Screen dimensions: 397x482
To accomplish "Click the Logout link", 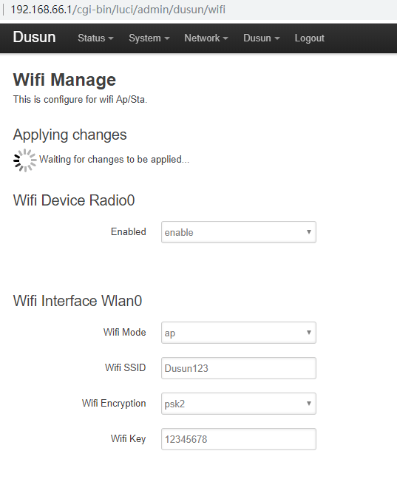I will point(309,38).
